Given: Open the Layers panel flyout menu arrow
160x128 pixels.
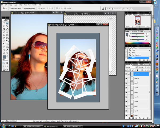Looking at the screenshot, I should coord(150,65).
